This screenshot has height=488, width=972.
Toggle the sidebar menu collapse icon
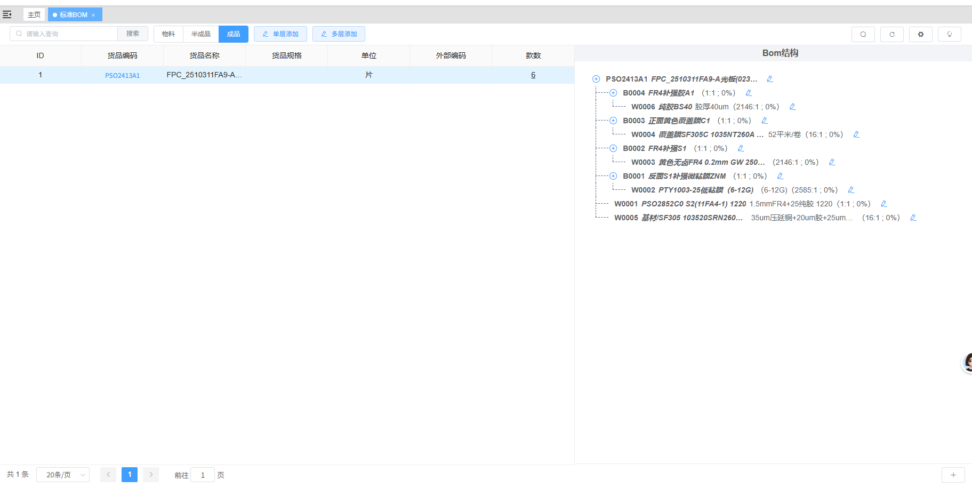point(7,14)
